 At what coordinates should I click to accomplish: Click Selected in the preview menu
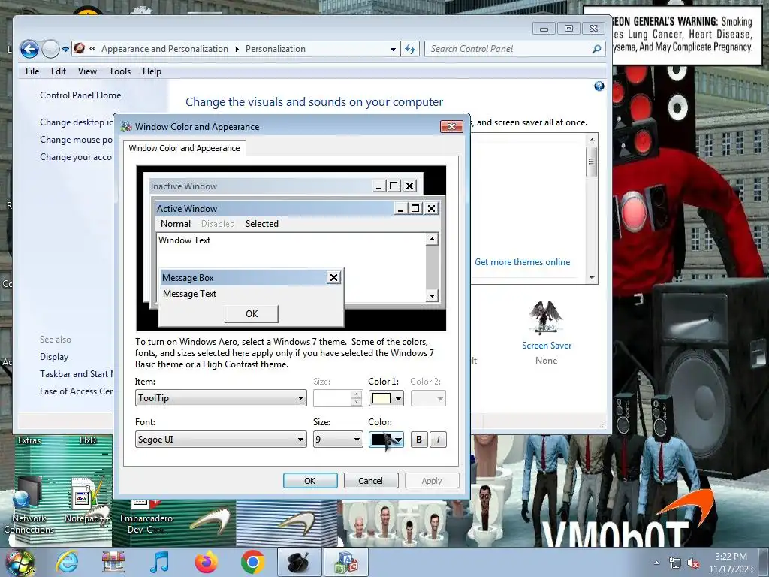pyautogui.click(x=262, y=224)
